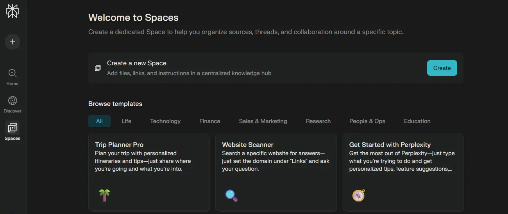
Task: Select the Education templates tab
Action: coord(417,121)
